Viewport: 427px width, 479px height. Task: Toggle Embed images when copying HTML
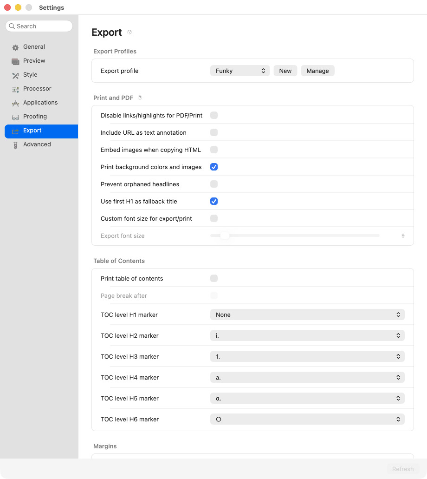214,150
